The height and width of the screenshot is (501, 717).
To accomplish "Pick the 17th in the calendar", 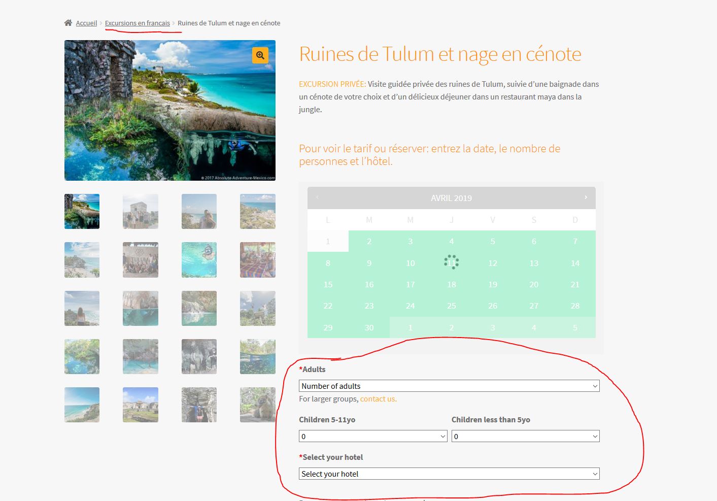I will [411, 284].
